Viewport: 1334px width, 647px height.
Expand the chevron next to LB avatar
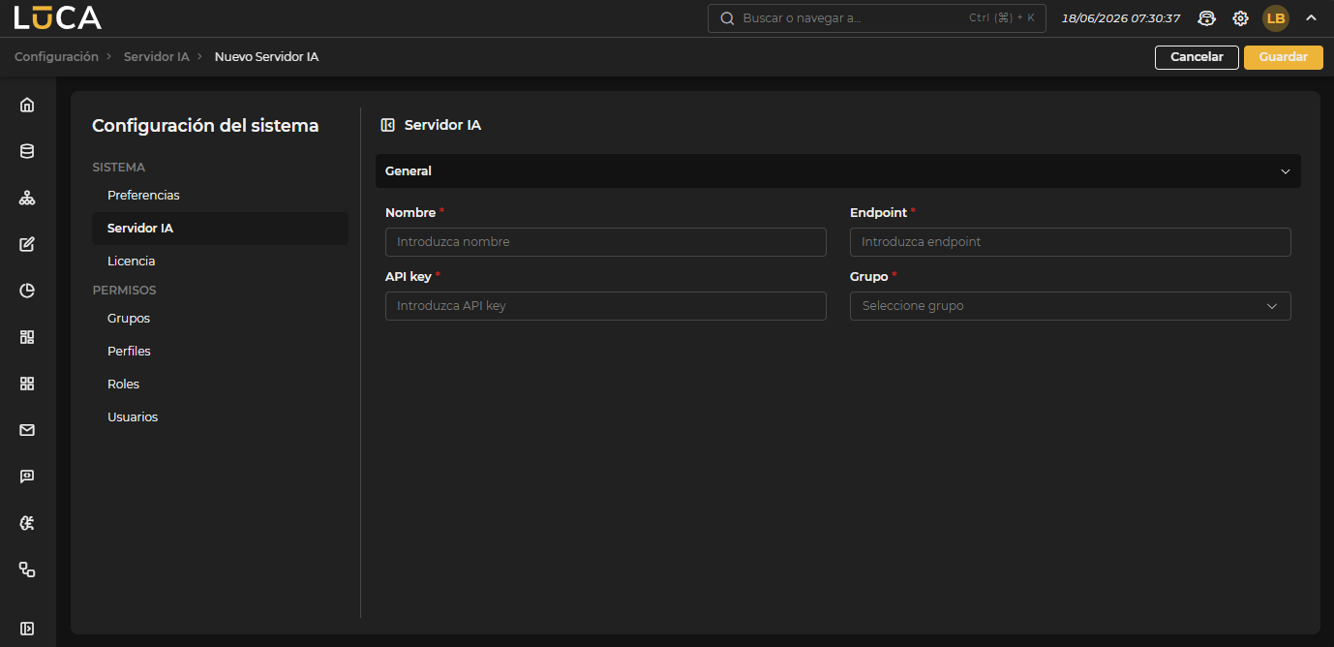coord(1311,17)
